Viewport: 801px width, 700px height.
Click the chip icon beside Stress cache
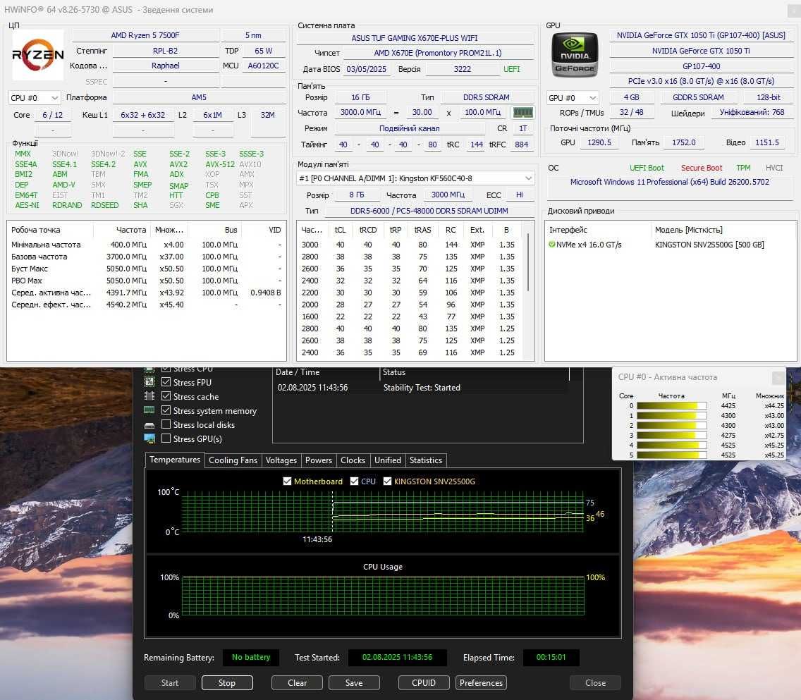point(149,396)
